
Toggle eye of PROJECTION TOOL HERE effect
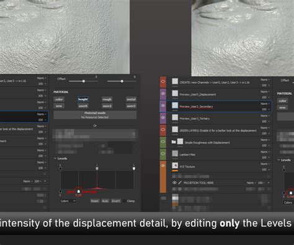click(174, 182)
